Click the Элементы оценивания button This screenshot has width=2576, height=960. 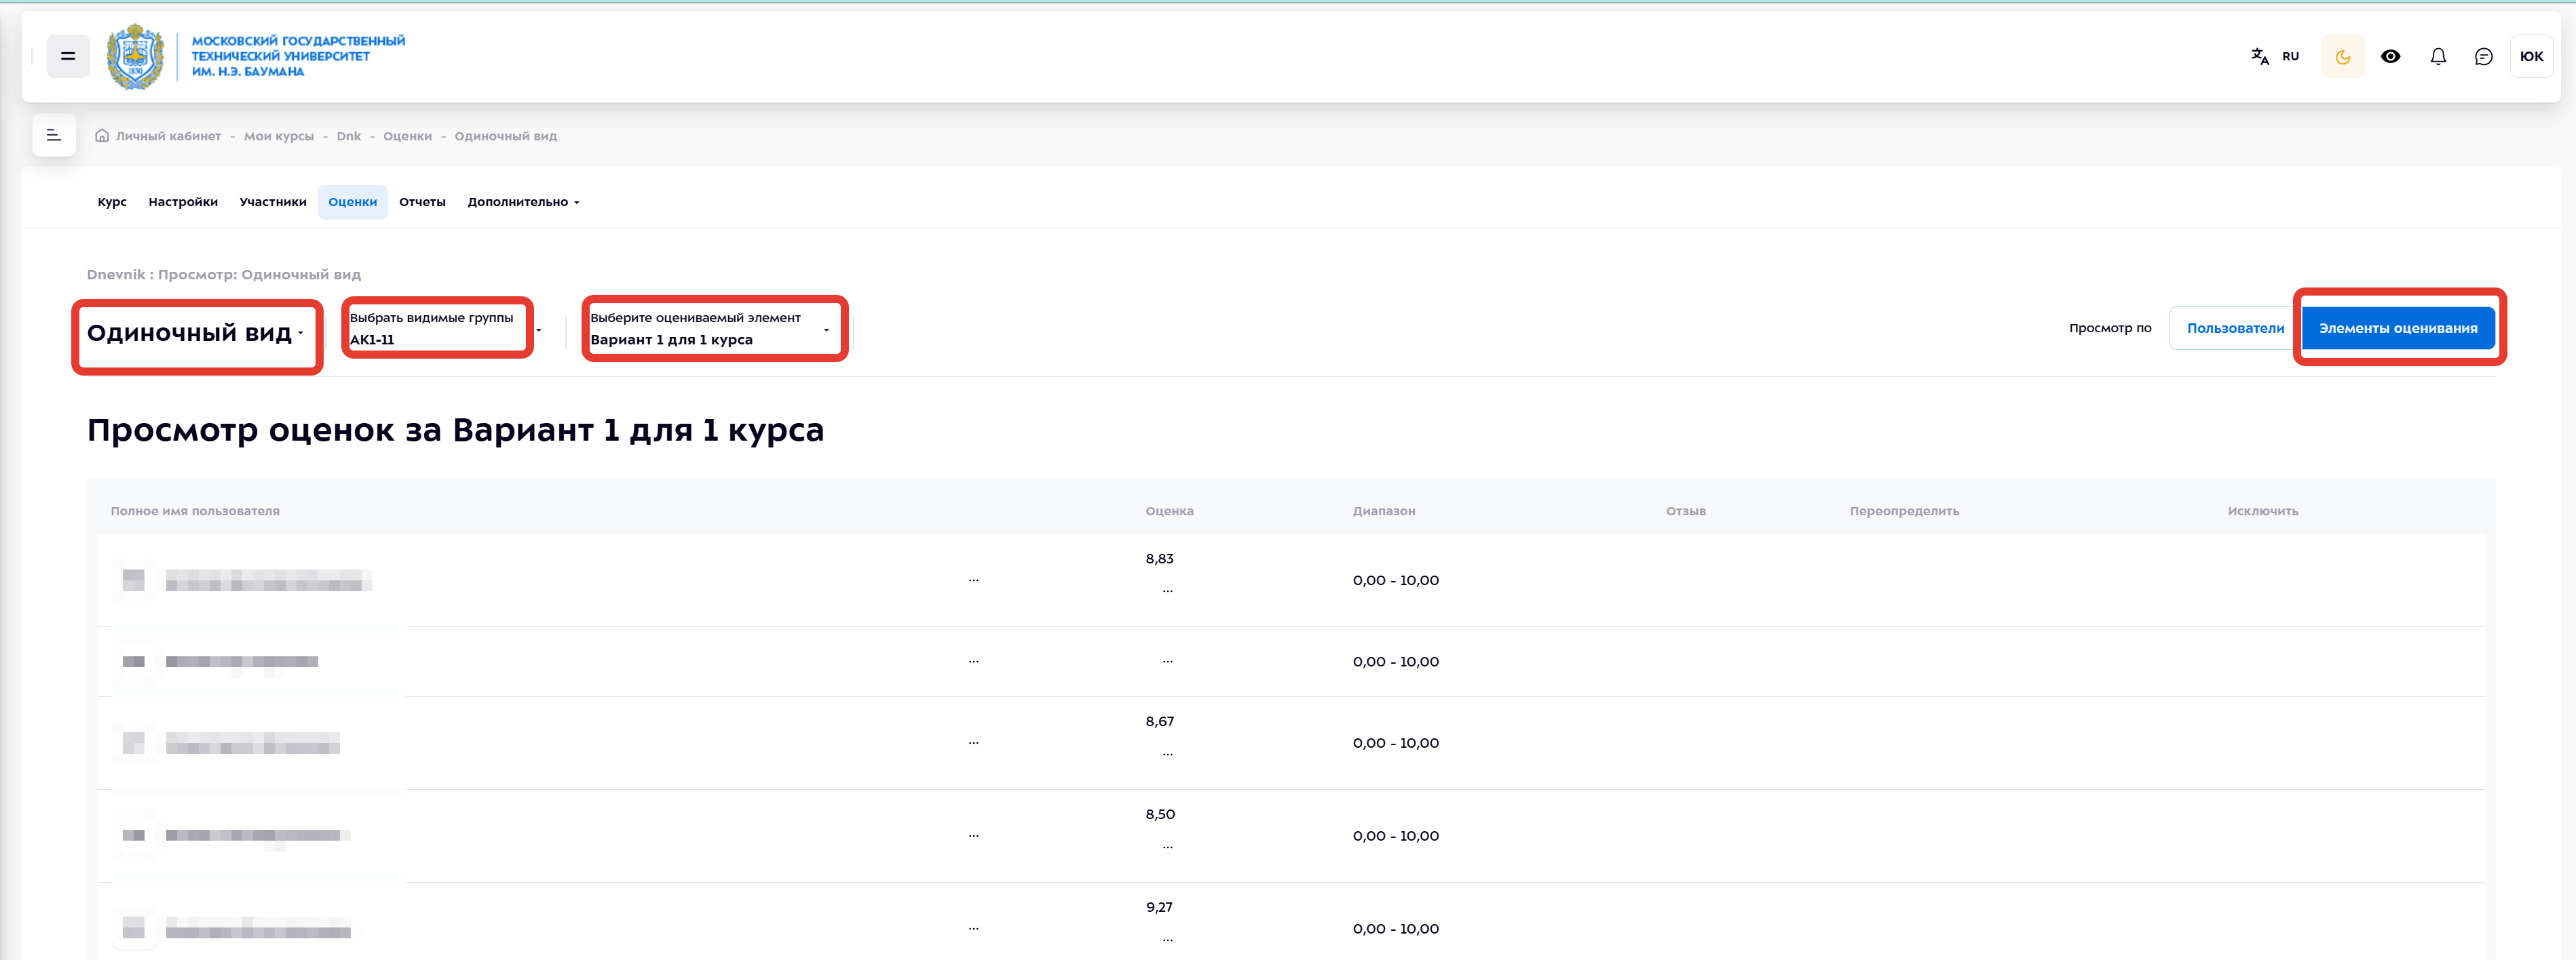pyautogui.click(x=2397, y=329)
